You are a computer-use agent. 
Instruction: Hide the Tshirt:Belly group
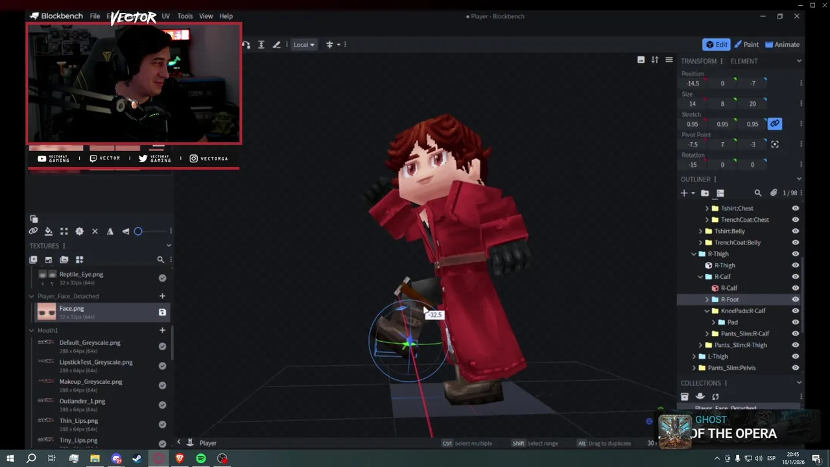(796, 231)
